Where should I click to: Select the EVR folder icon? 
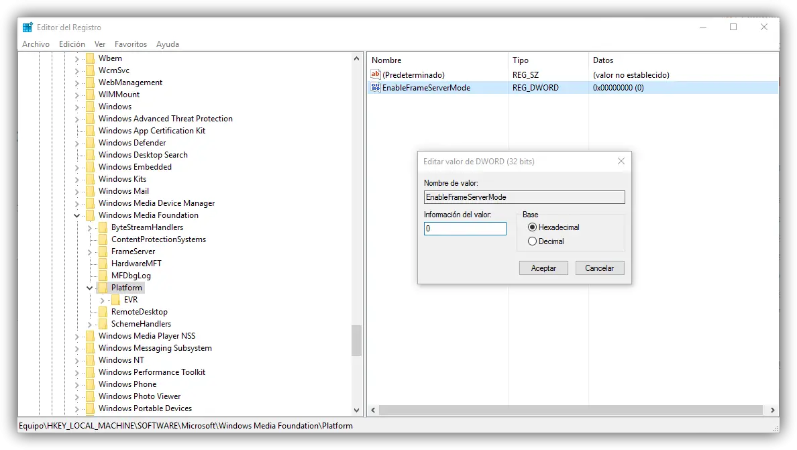pos(116,300)
